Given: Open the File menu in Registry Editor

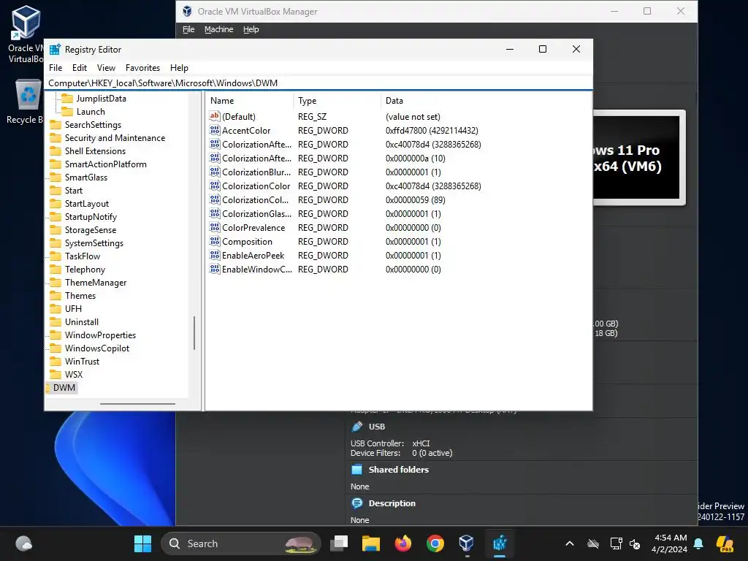Looking at the screenshot, I should click(56, 68).
